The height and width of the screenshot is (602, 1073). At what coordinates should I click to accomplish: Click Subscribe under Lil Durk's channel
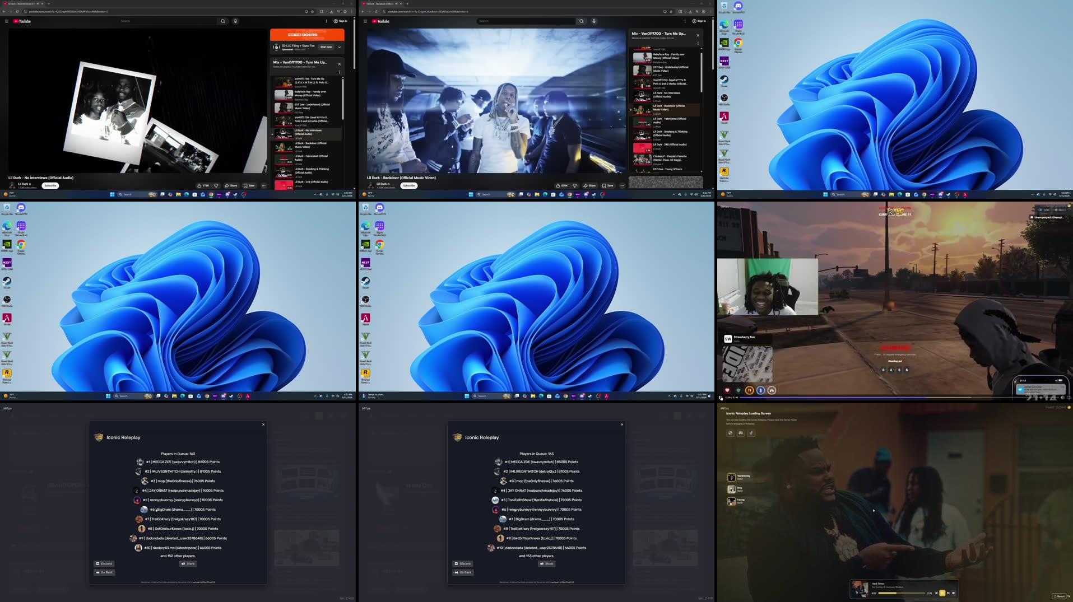(409, 185)
